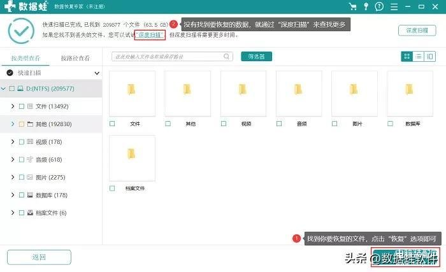The width and height of the screenshot is (446, 272).
Task: Check the 音频 (618) tree checkbox
Action: click(x=21, y=159)
